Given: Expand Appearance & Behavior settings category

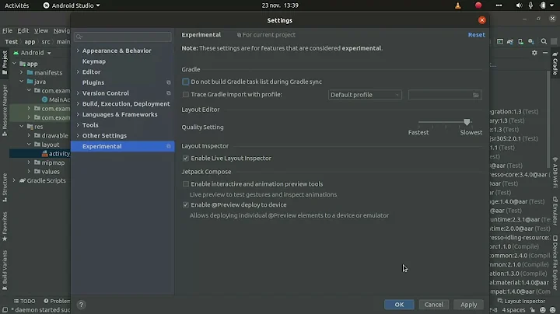Looking at the screenshot, I should point(78,51).
